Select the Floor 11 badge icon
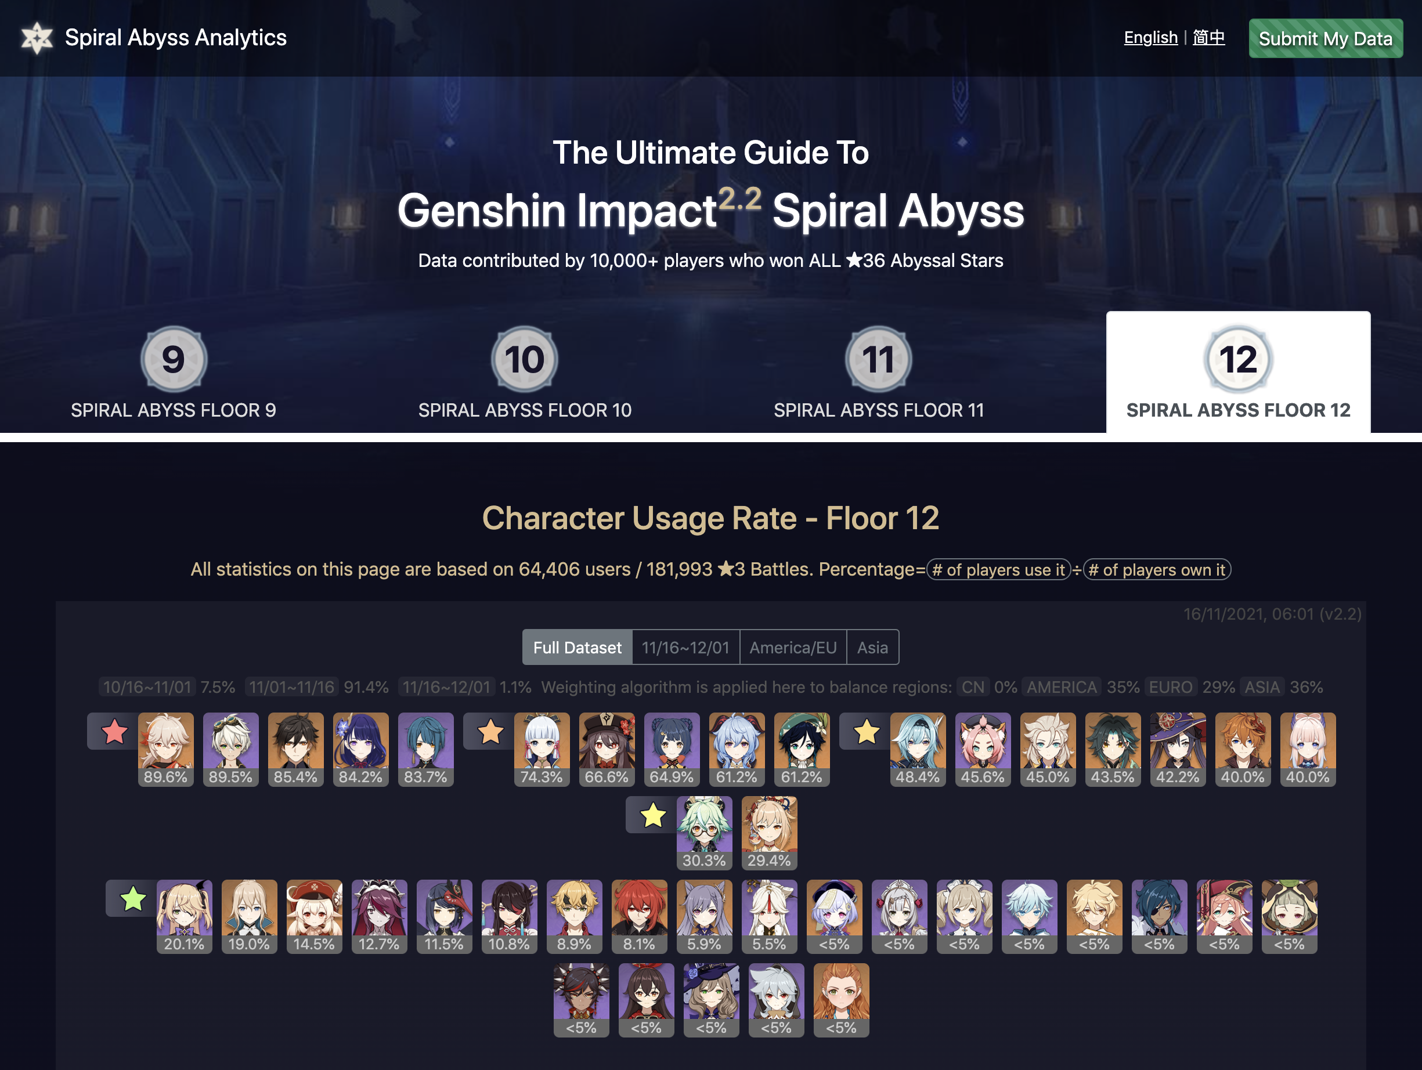Screen dimensions: 1422x1070 pyautogui.click(x=878, y=359)
